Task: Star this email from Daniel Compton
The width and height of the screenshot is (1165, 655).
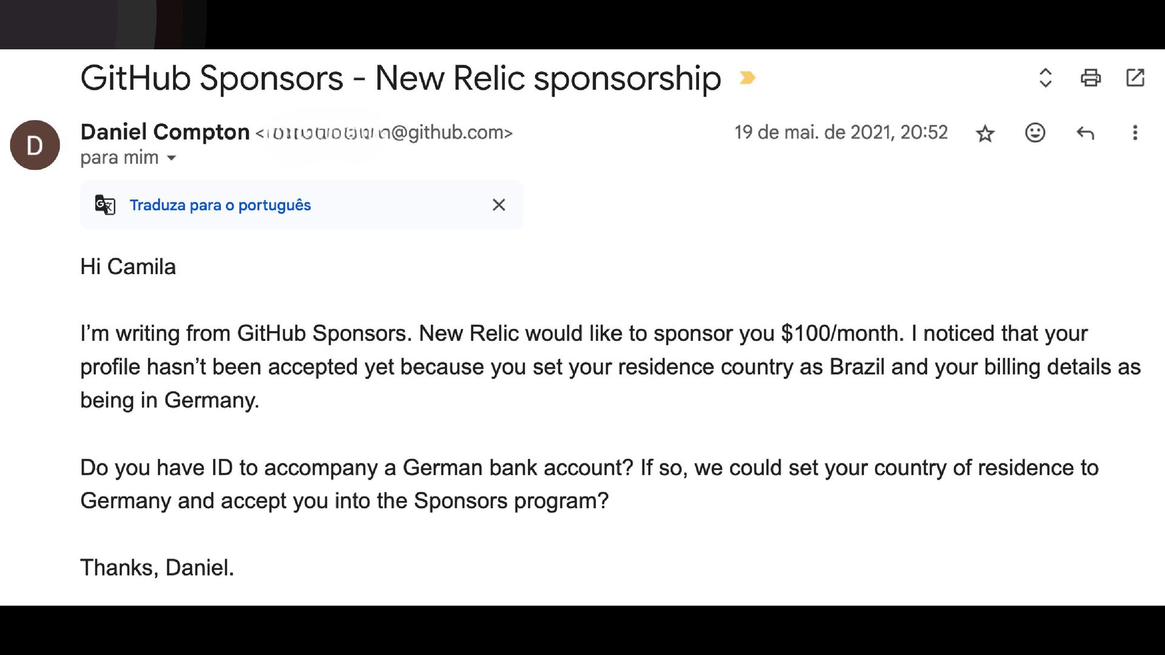Action: tap(985, 133)
